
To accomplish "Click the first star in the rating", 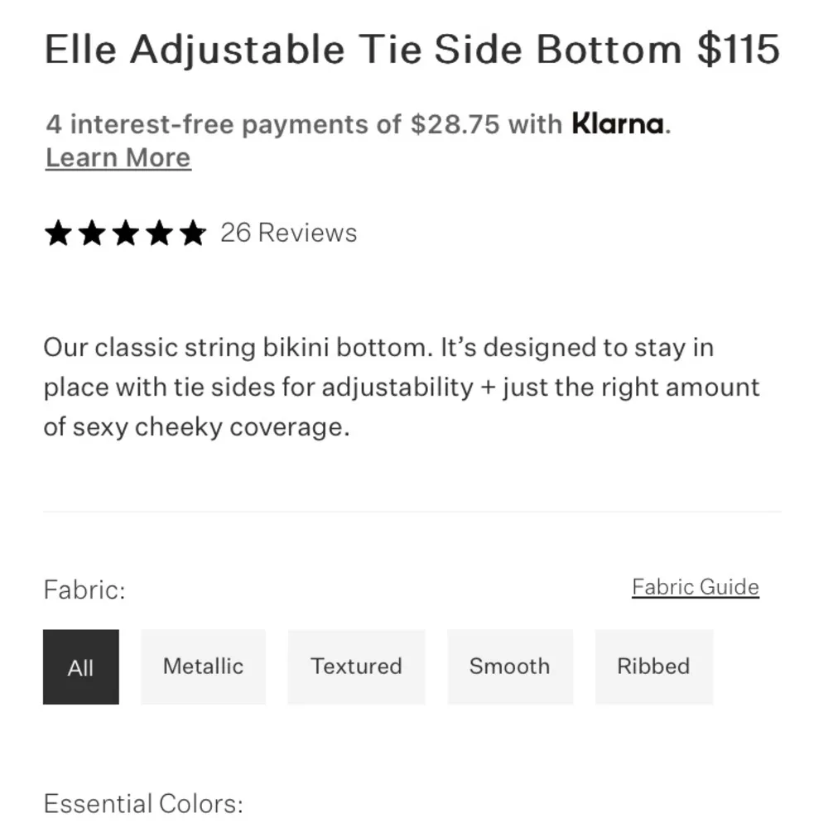I will (x=58, y=233).
